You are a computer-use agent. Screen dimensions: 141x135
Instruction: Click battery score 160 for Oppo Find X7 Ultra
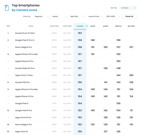click(131, 75)
